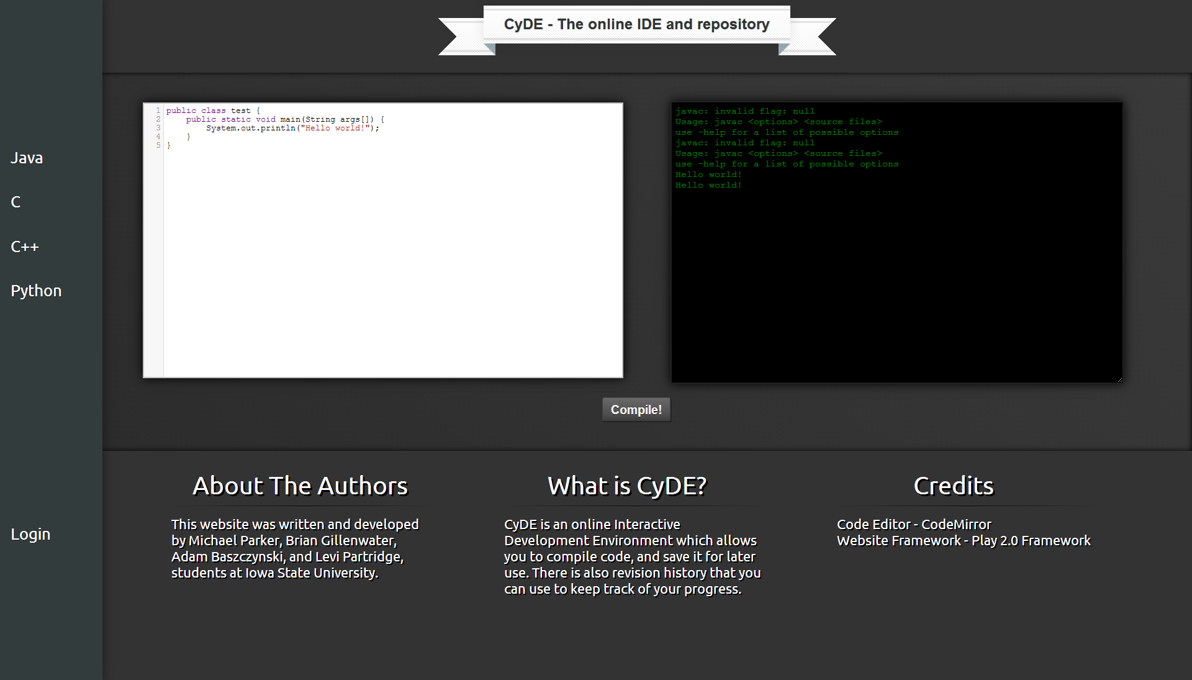This screenshot has height=680, width=1192.
Task: Open the Login link
Action: tap(30, 534)
